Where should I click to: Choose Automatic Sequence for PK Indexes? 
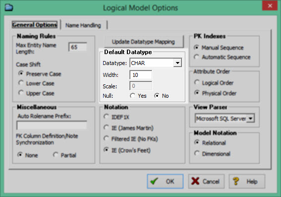tap(197, 57)
